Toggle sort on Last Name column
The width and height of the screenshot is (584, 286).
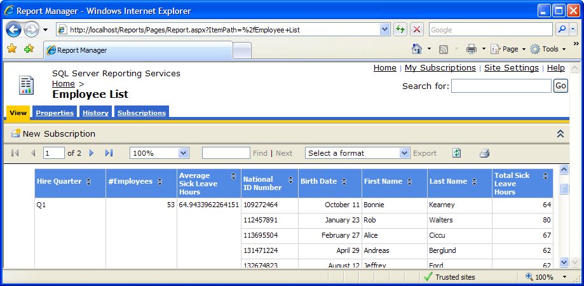473,182
